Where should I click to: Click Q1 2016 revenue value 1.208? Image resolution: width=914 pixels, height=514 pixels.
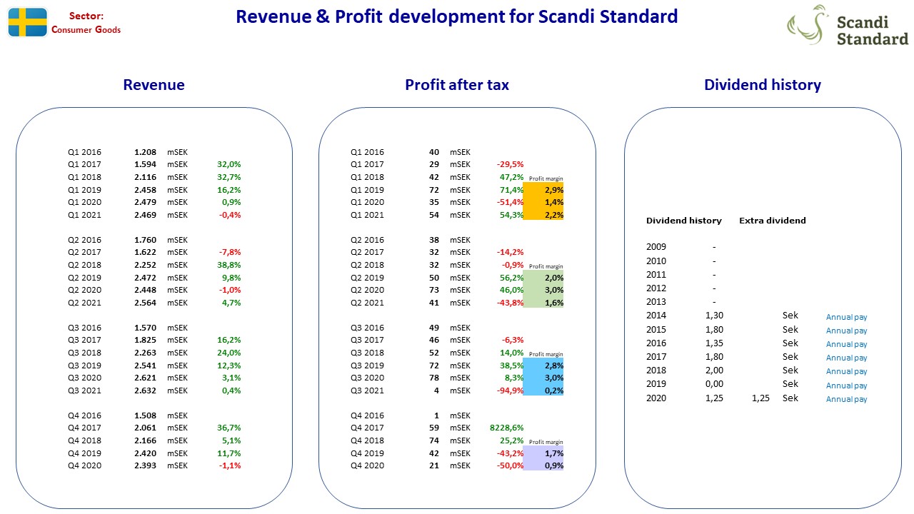pyautogui.click(x=145, y=152)
